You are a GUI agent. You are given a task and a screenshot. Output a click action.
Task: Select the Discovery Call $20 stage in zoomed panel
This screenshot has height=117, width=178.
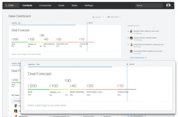tap(102, 89)
